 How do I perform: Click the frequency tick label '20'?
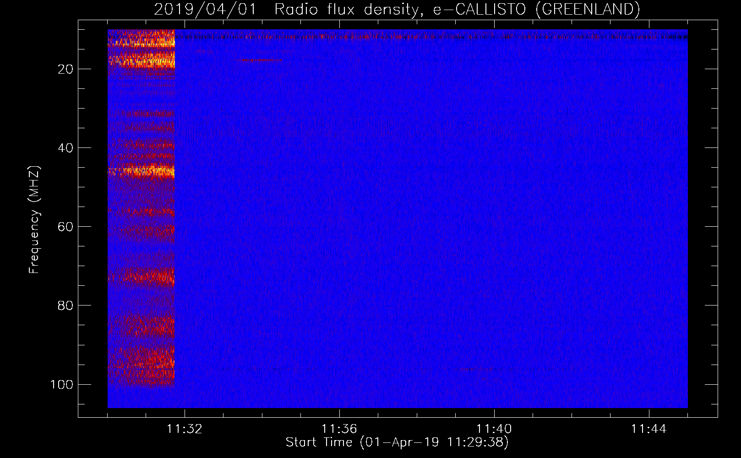point(65,69)
